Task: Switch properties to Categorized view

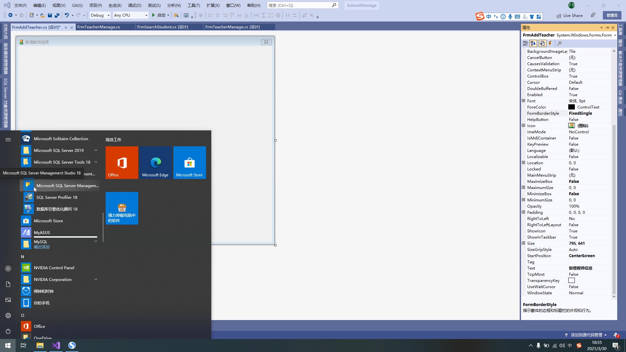Action: point(525,43)
